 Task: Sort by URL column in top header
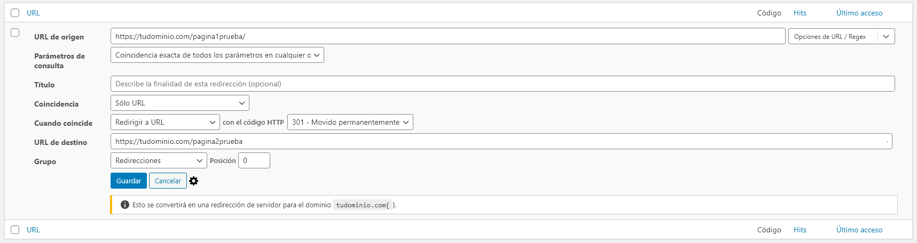point(33,13)
